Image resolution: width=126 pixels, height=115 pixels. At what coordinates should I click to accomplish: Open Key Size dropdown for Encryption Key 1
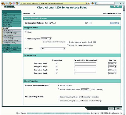[112, 63]
